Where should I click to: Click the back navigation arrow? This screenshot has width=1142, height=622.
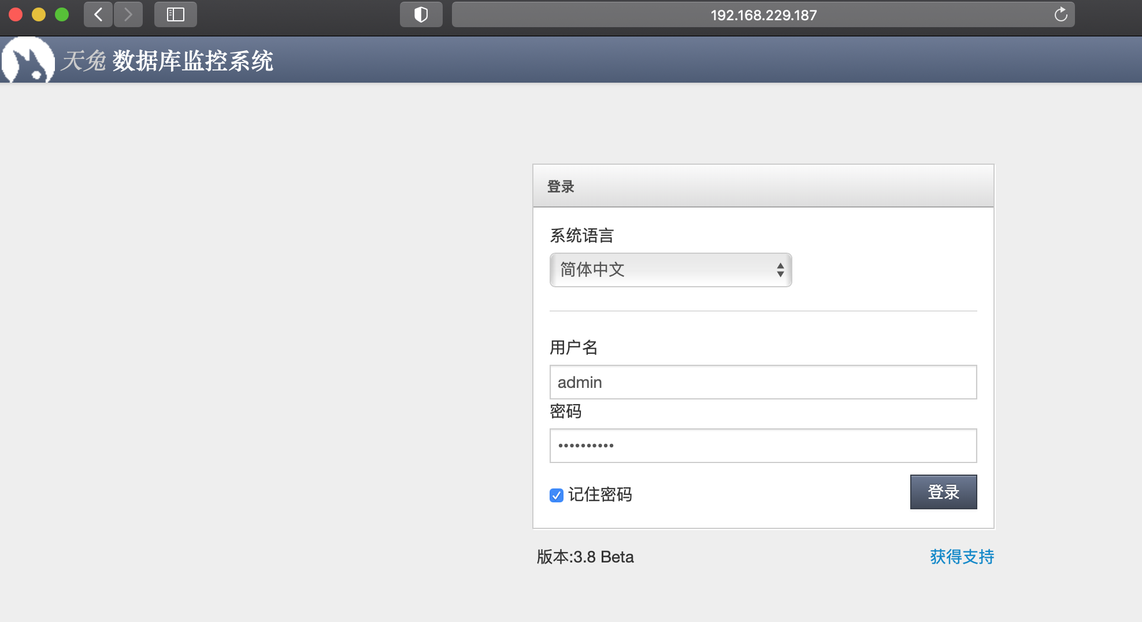point(98,14)
